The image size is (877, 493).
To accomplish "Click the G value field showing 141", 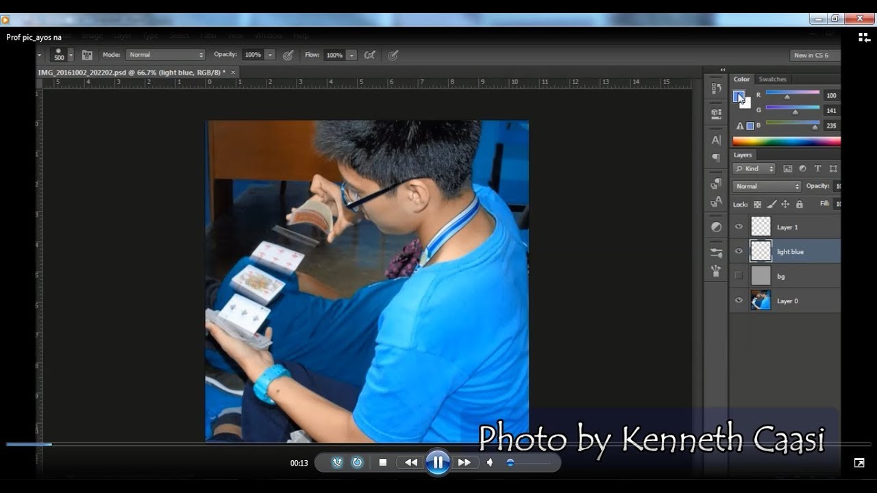I will pyautogui.click(x=832, y=110).
